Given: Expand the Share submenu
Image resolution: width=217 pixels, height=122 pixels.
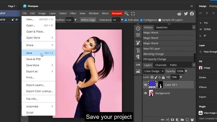Looking at the screenshot, I should click(x=39, y=45).
